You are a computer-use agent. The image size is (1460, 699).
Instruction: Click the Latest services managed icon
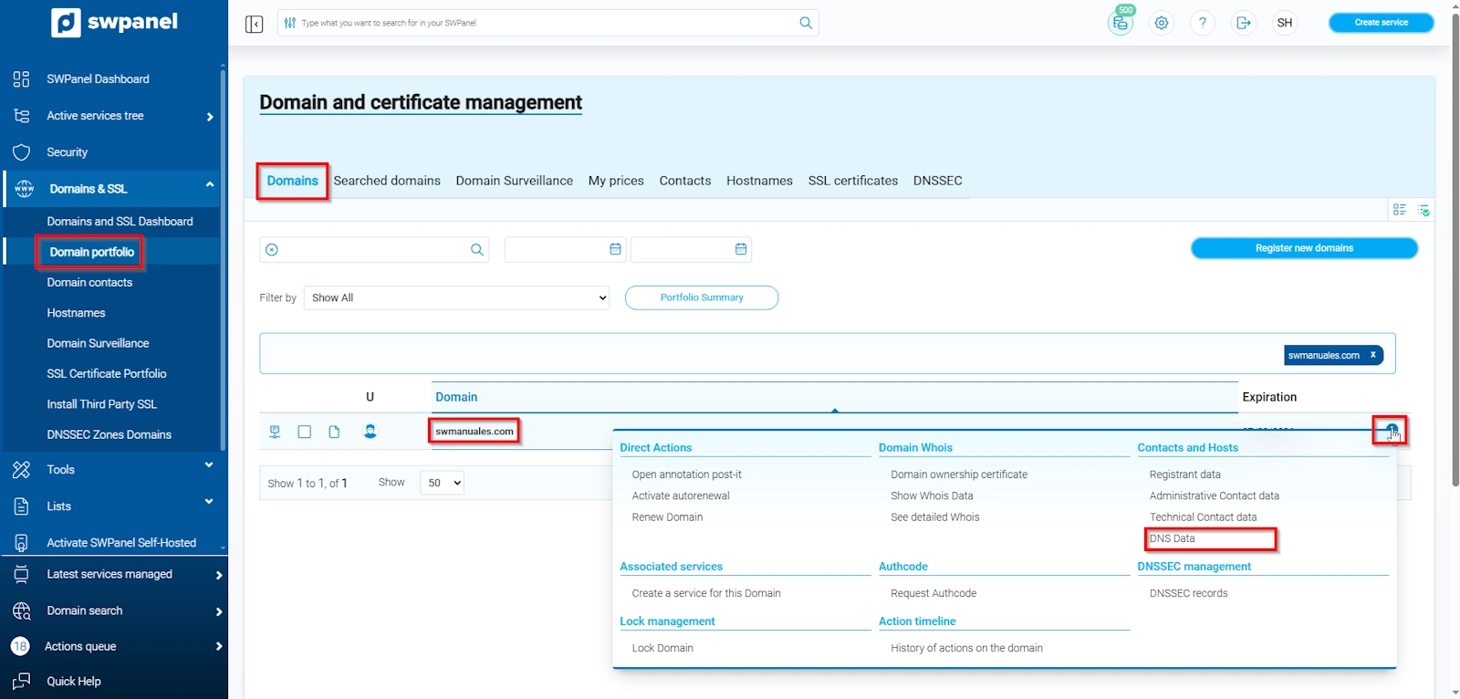(x=21, y=574)
